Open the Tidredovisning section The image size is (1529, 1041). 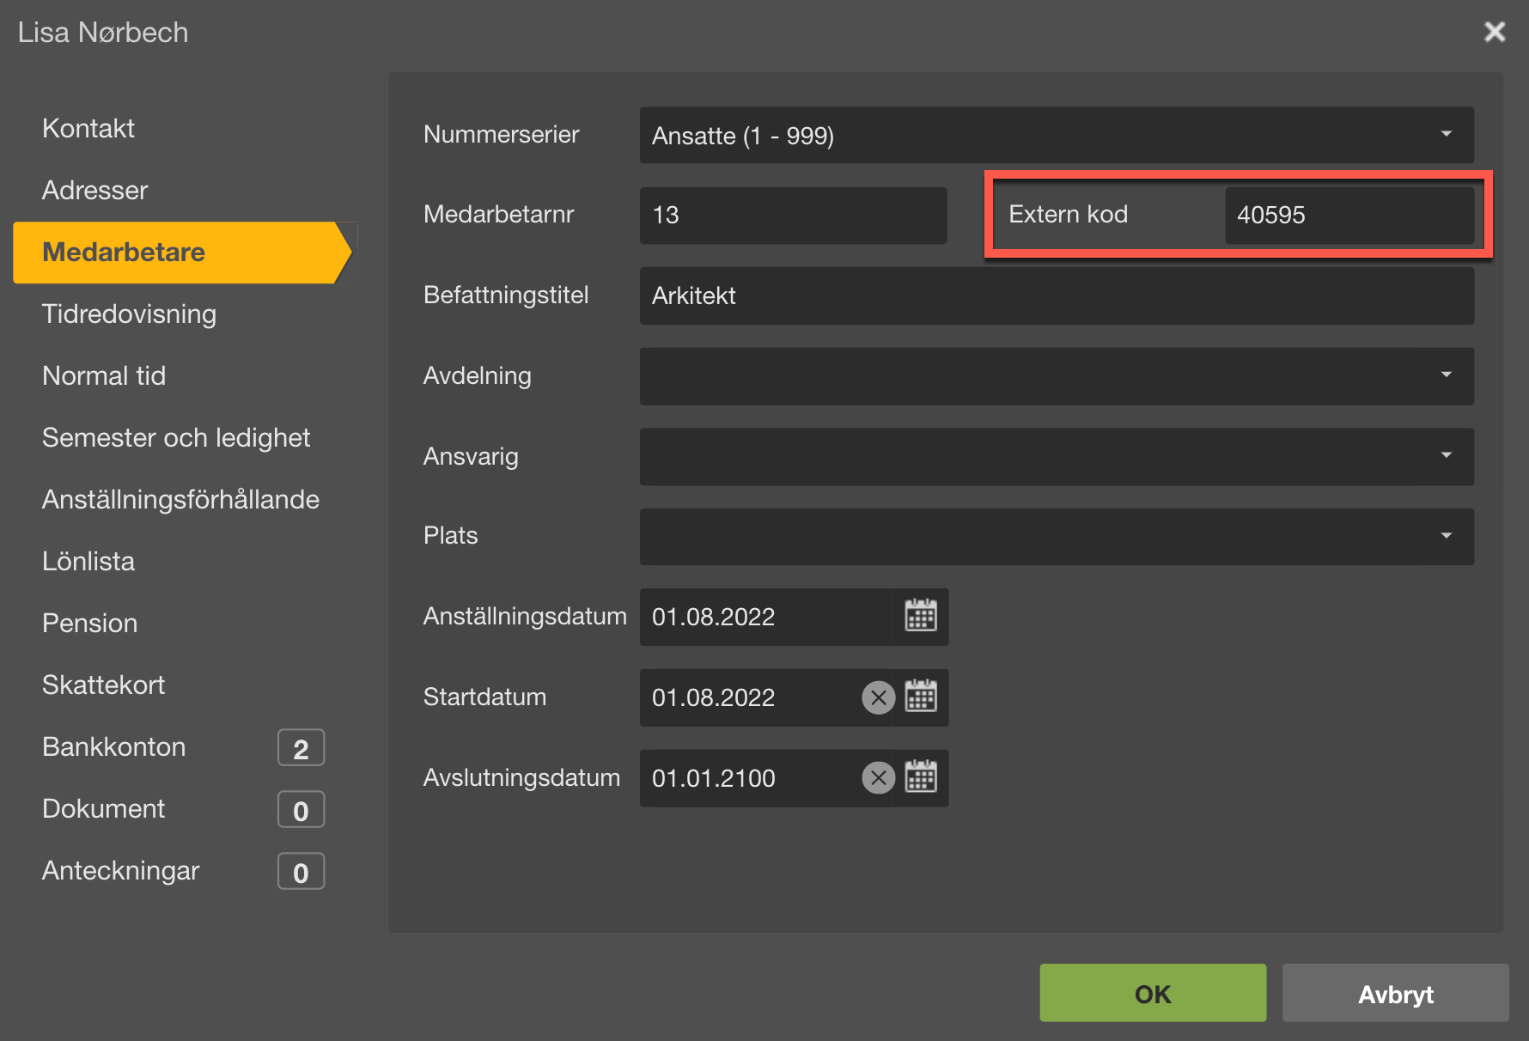coord(129,314)
